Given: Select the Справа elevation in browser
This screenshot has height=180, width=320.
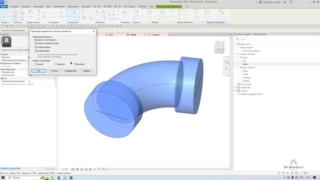Looking at the screenshot, I should tap(246, 81).
